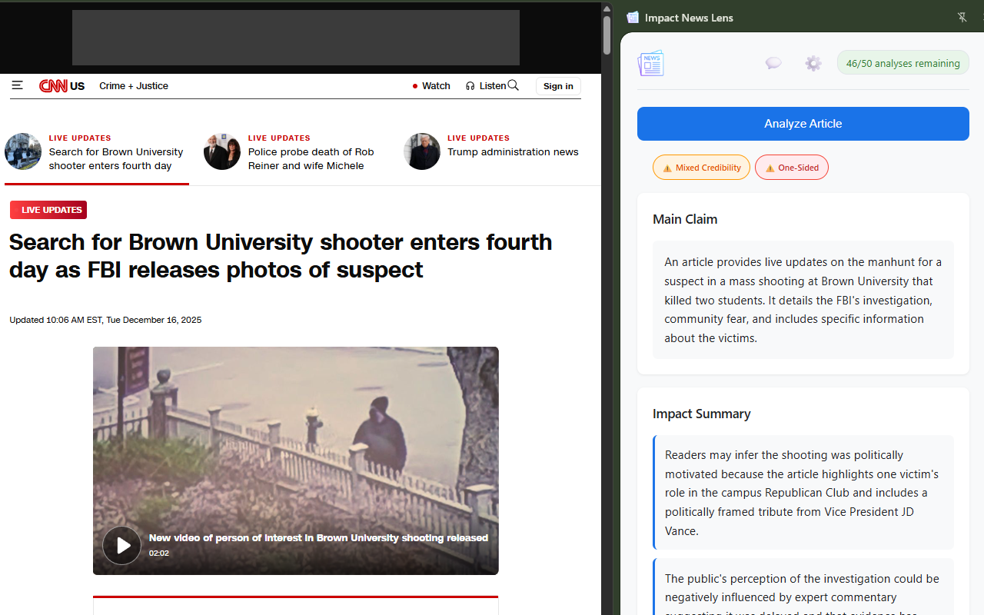The width and height of the screenshot is (984, 615).
Task: Select the One-Sided badge
Action: tap(792, 168)
